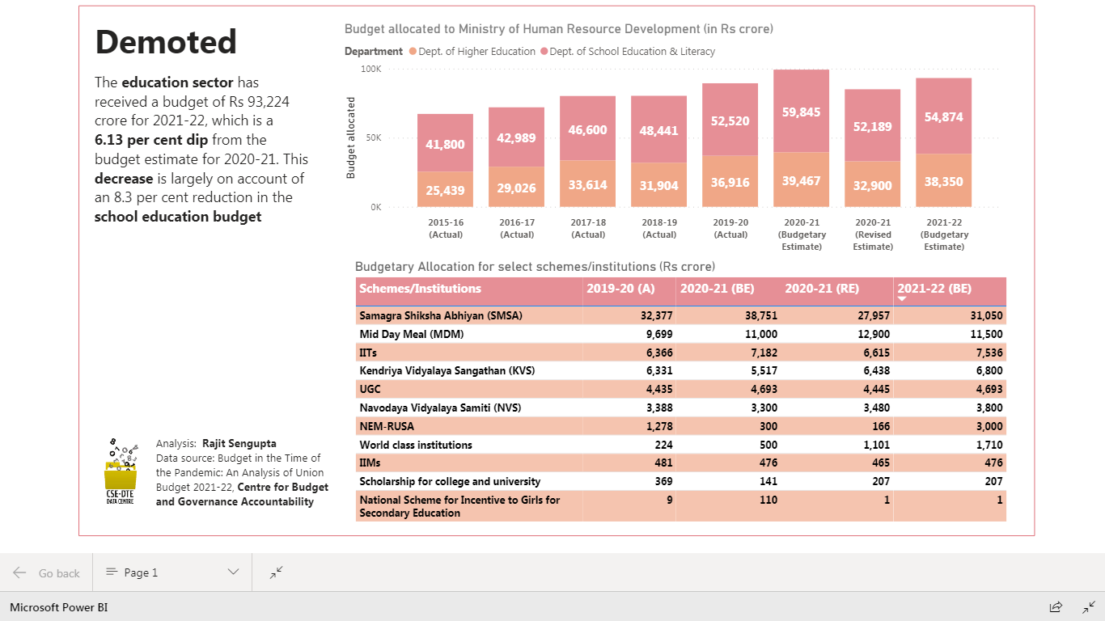This screenshot has height=621, width=1105.
Task: Select the 33,614 bar segment for 2017-18
Action: (587, 184)
